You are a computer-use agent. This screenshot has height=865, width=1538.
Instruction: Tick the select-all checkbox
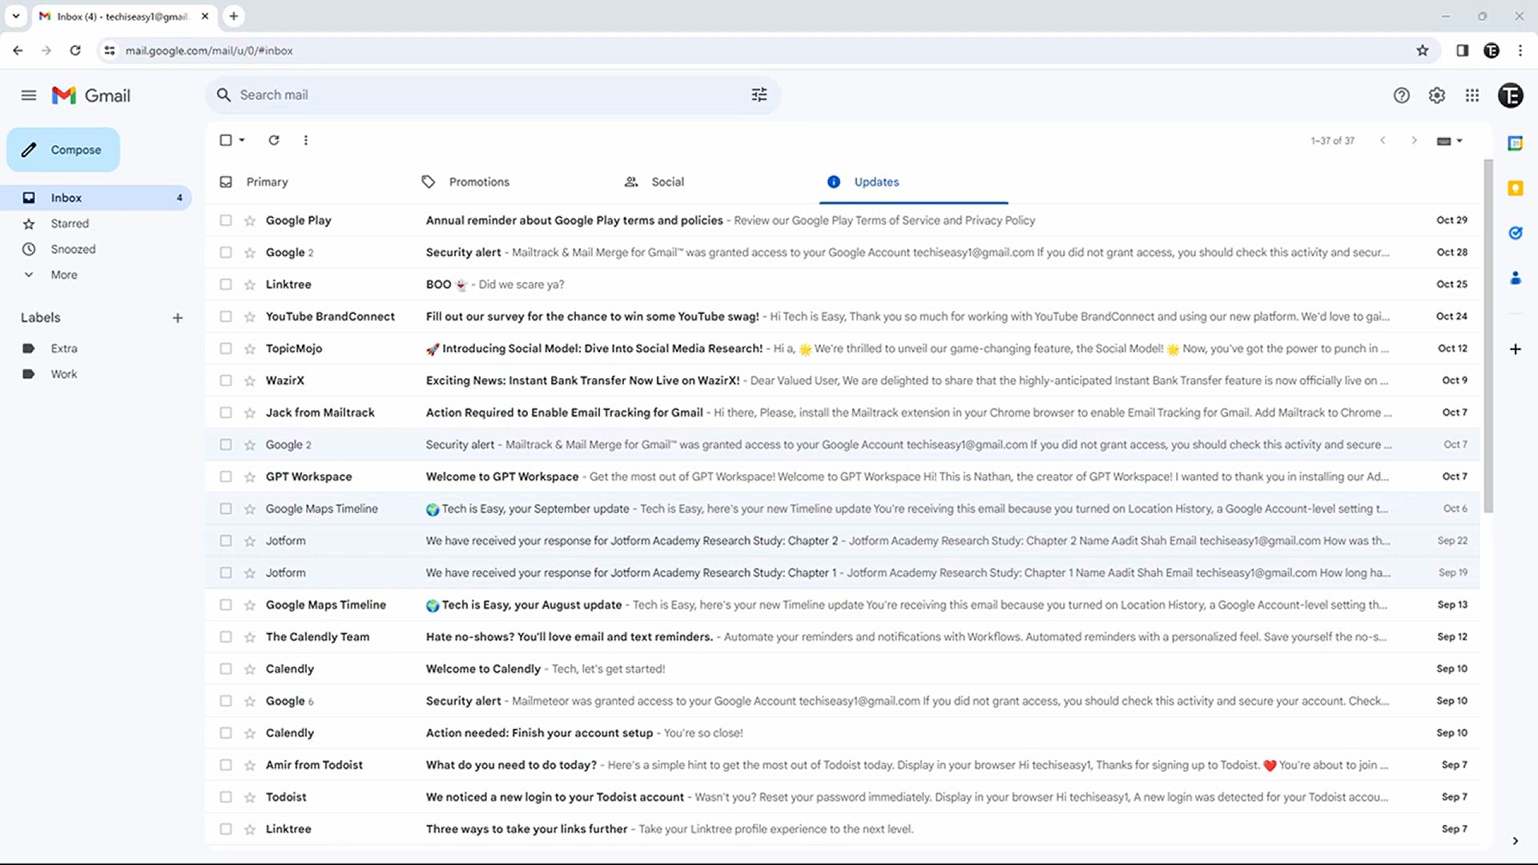(x=226, y=140)
